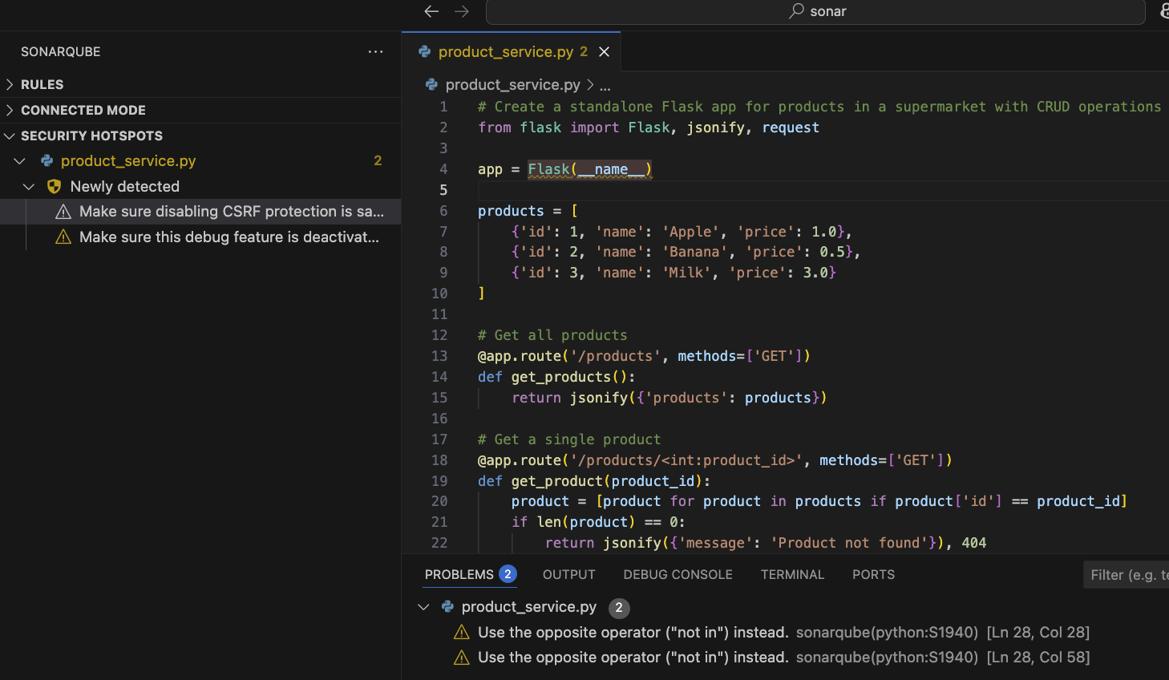The height and width of the screenshot is (680, 1169).
Task: Select debug feature deactivated hotspot entry
Action: click(x=200, y=237)
